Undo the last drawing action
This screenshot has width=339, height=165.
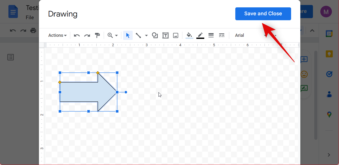click(x=77, y=35)
